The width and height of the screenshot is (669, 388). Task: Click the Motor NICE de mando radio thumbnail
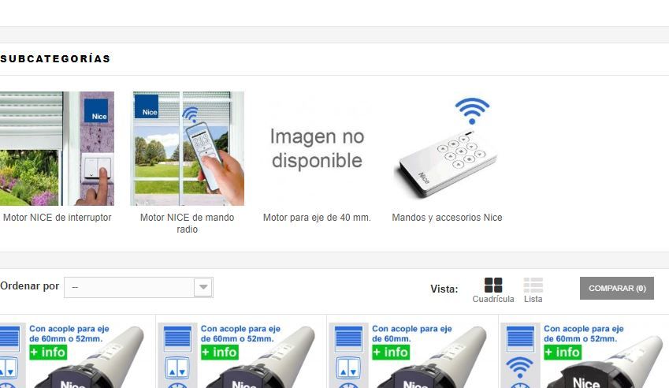(x=187, y=148)
